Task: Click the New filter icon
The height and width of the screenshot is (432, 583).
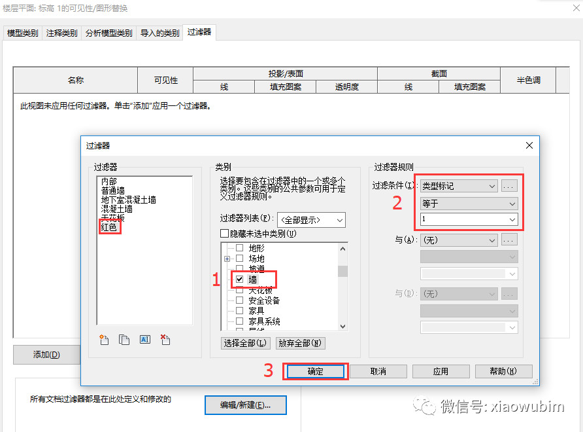Action: 104,339
